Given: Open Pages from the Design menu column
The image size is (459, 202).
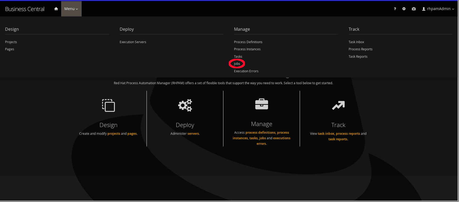Looking at the screenshot, I should [10, 49].
